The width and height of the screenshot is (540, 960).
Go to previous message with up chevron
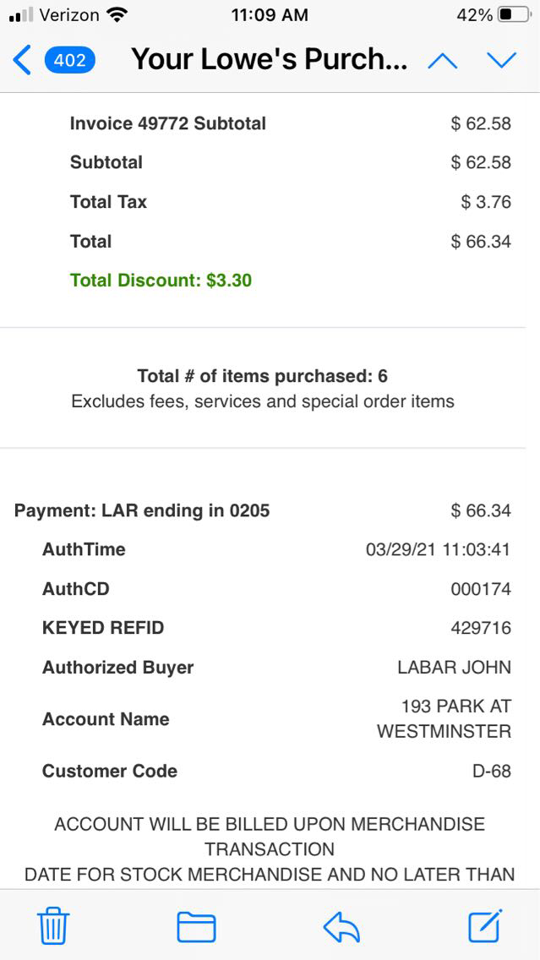pyautogui.click(x=443, y=60)
